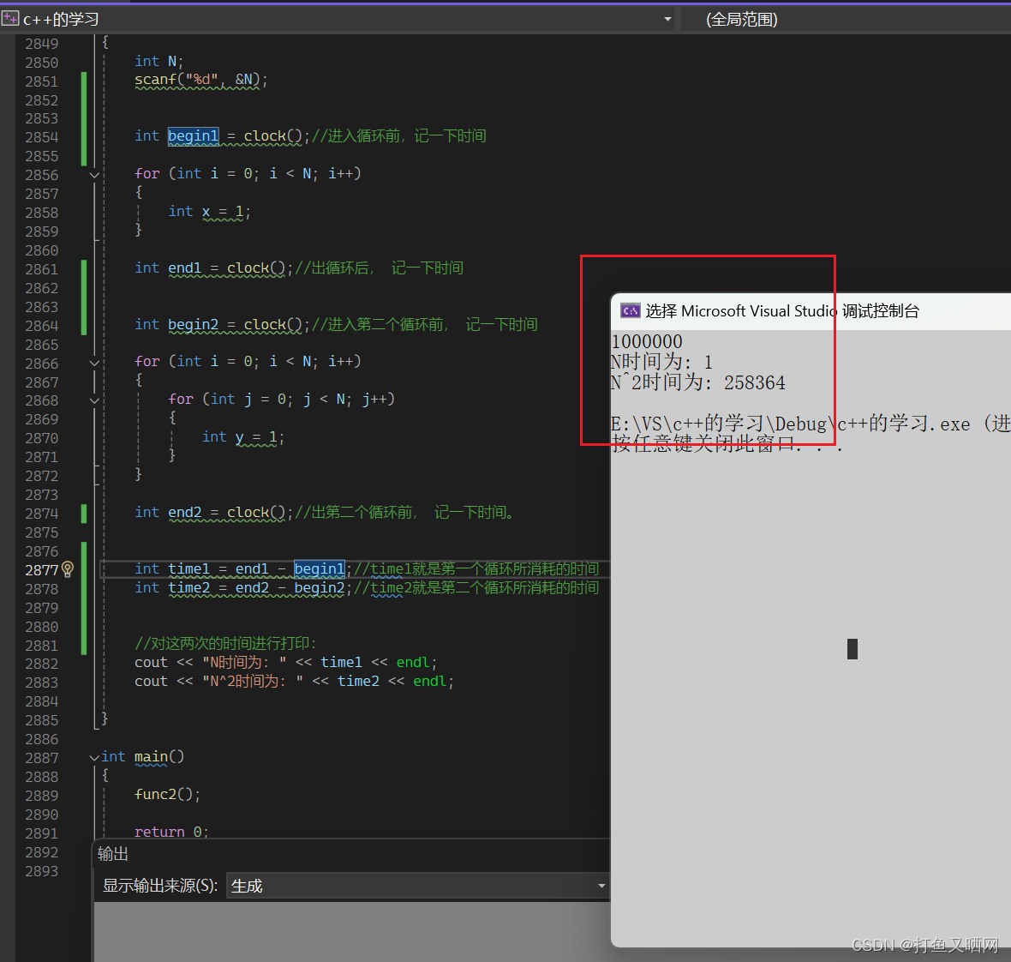Click the cout N^2时间为 statement on line 2883
This screenshot has height=962, width=1011.
tap(294, 682)
